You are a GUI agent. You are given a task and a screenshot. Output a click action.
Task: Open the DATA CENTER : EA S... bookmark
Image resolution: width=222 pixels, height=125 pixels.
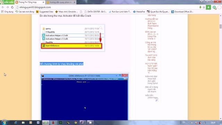[95, 12]
